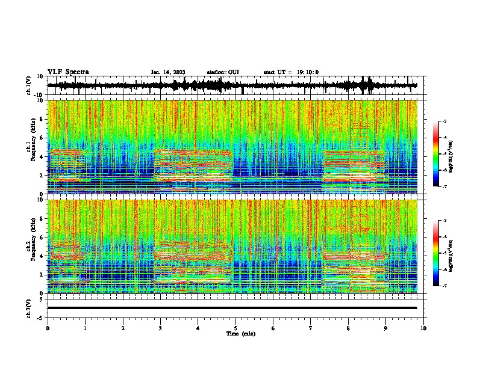Image resolution: width=477 pixels, height=368 pixels.
Task: Click the "8" kHz tick on ch.2 frequency axis
Action: pyautogui.click(x=42, y=219)
